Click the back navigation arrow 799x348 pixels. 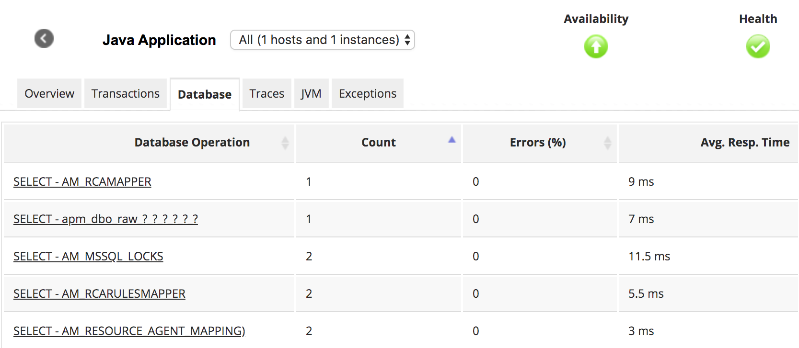click(43, 38)
